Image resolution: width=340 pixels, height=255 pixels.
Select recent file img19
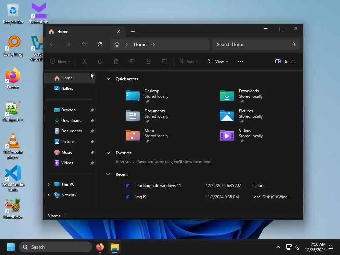click(x=208, y=197)
